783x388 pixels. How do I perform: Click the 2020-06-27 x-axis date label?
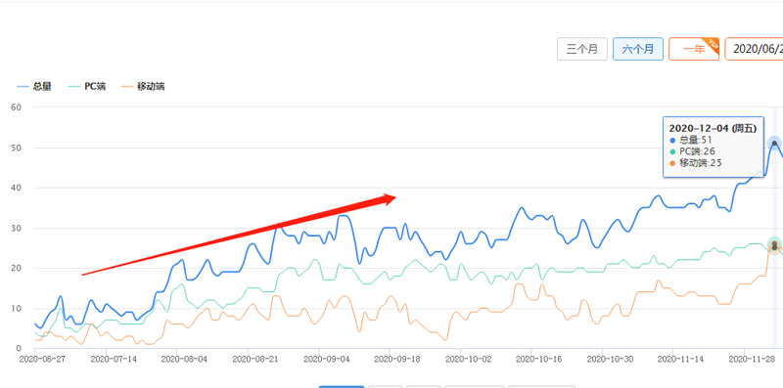[35, 358]
